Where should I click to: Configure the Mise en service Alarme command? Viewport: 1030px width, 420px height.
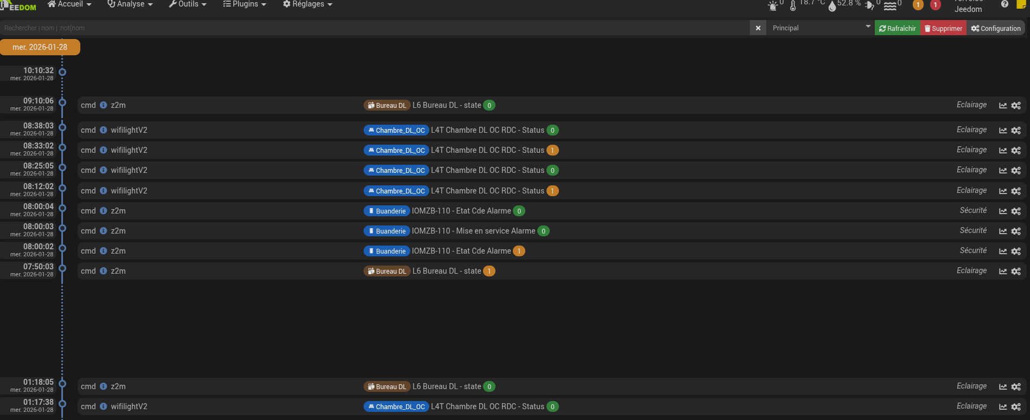coord(1016,231)
